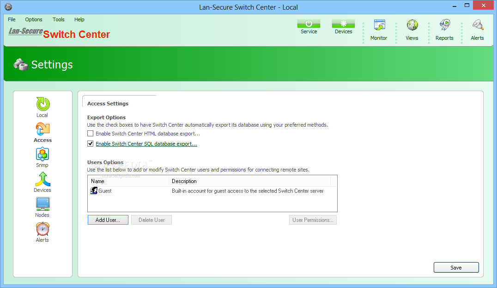
Task: Open the Options menu
Action: [x=34, y=19]
